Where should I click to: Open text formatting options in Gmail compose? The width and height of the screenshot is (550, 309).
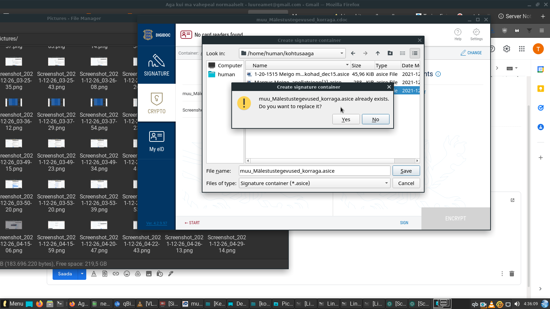[94, 274]
